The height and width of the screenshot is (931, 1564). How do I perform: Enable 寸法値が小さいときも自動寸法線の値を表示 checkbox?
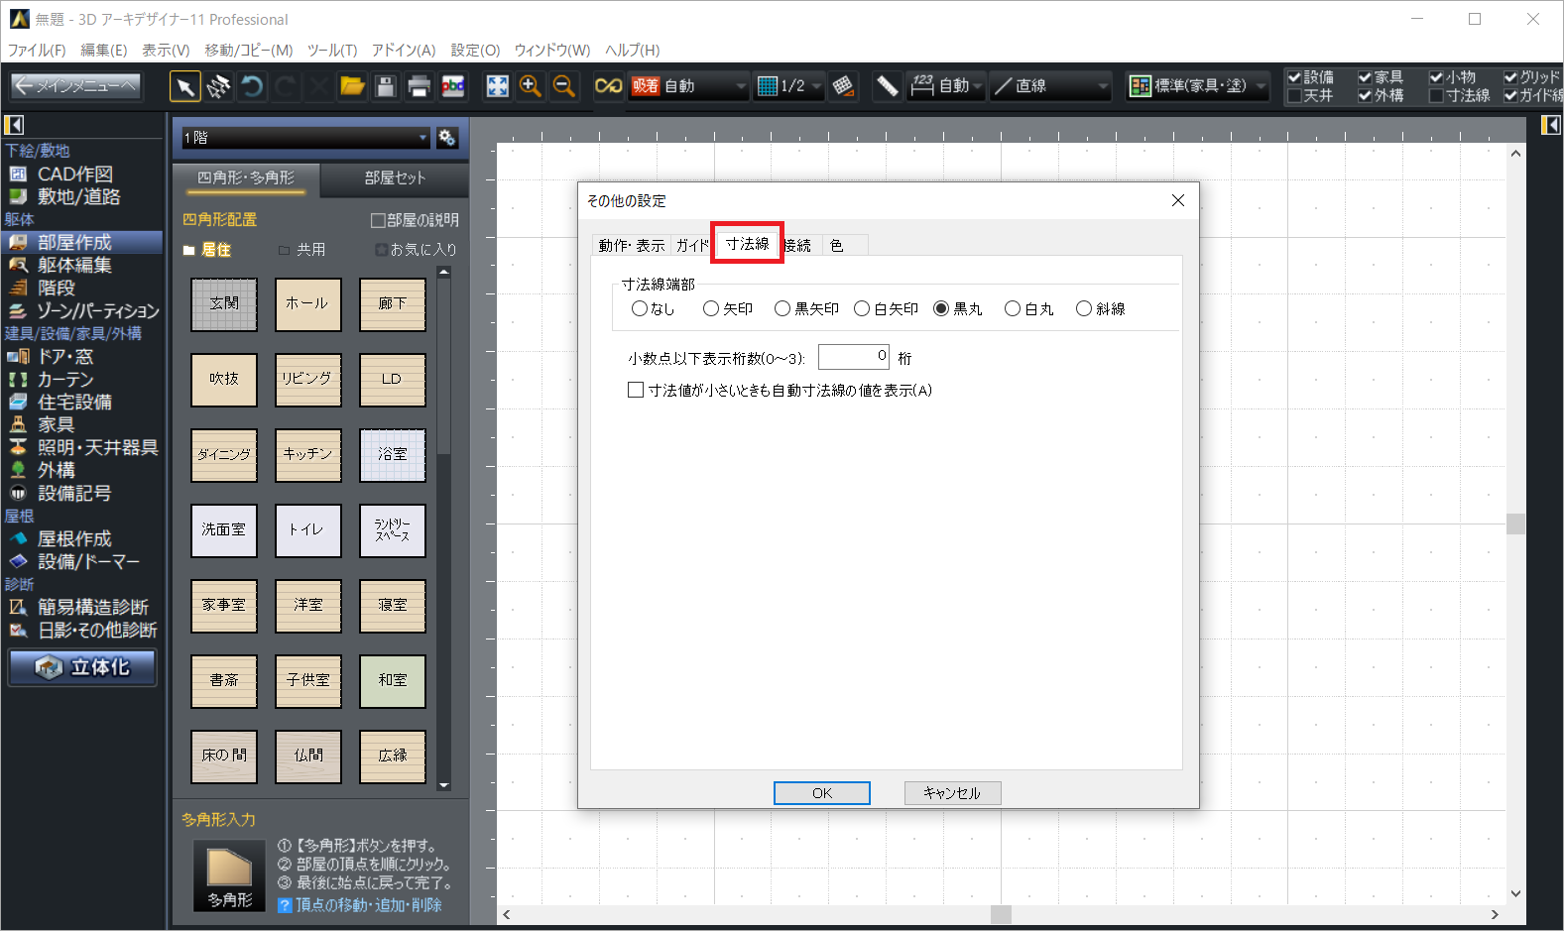coord(636,391)
